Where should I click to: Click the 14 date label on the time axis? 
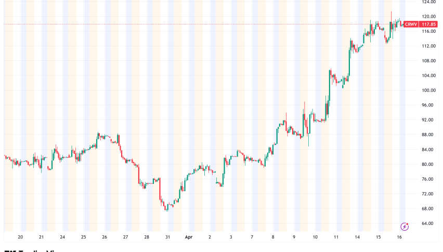pos(358,236)
